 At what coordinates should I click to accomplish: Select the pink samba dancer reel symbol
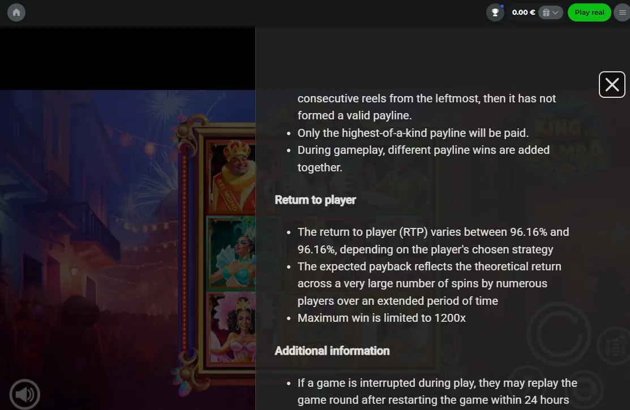tap(232, 329)
